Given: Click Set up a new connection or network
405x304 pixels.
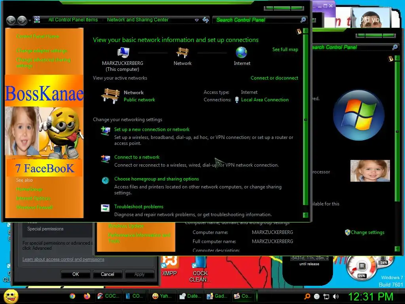Looking at the screenshot, I should pos(152,129).
